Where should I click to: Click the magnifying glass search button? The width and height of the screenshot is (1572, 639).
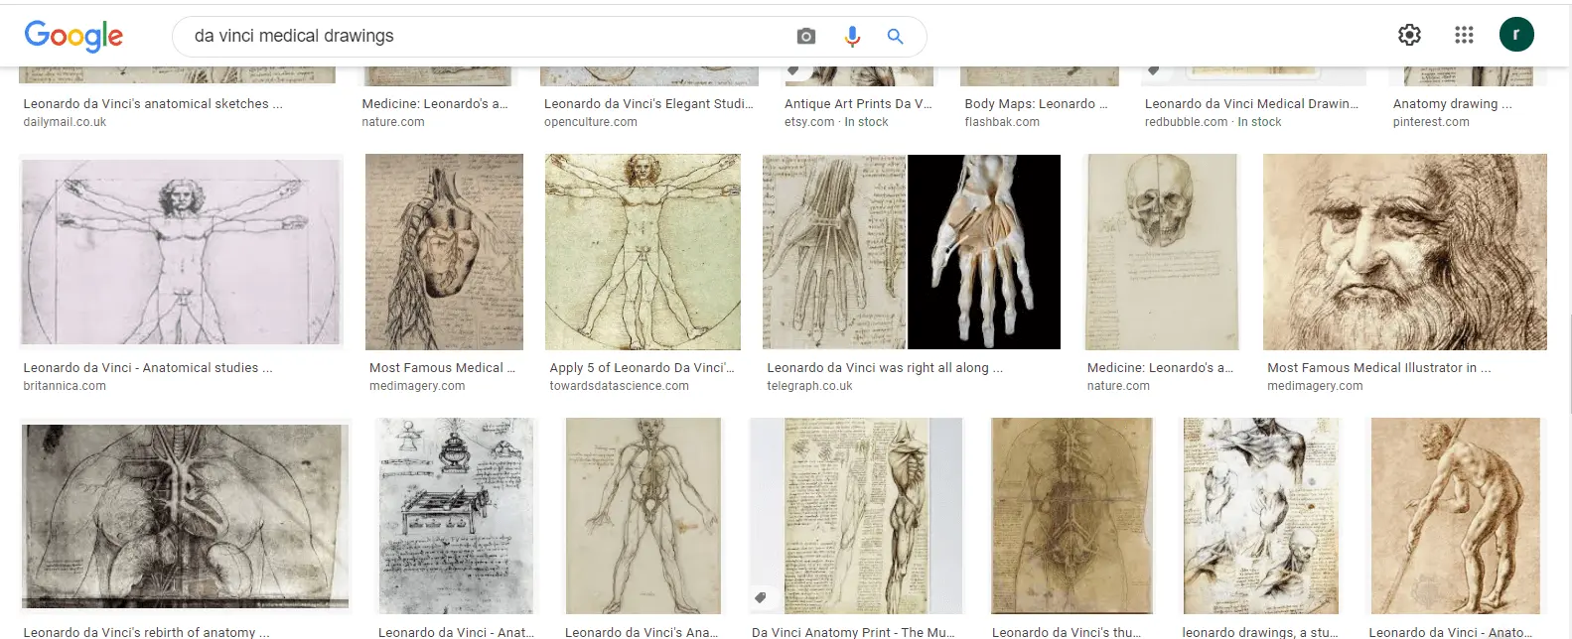pyautogui.click(x=895, y=37)
